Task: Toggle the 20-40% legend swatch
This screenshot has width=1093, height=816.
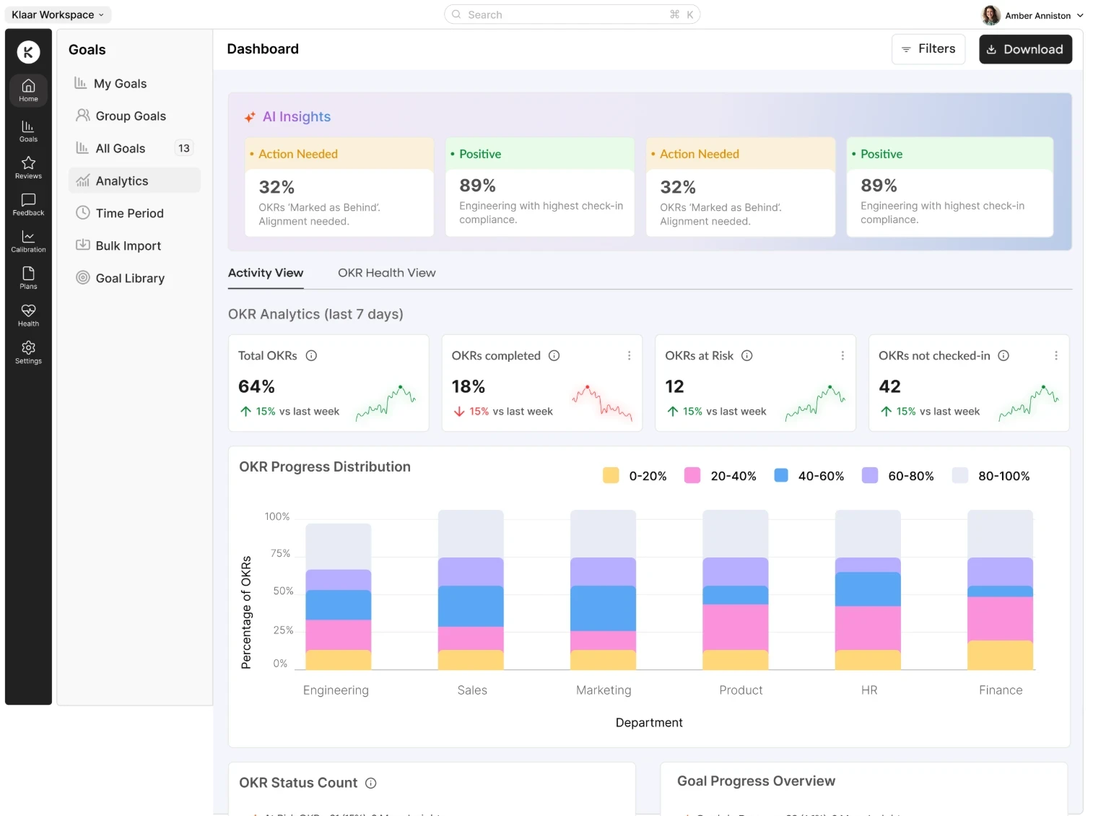Action: point(692,475)
